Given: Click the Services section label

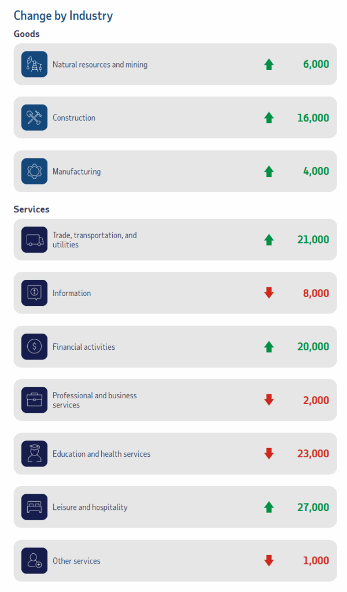Looking at the screenshot, I should click(31, 209).
